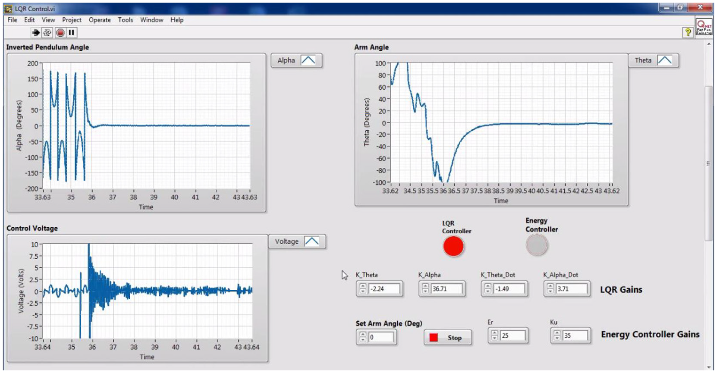
Task: Click the Ku gain input field
Action: pos(575,335)
